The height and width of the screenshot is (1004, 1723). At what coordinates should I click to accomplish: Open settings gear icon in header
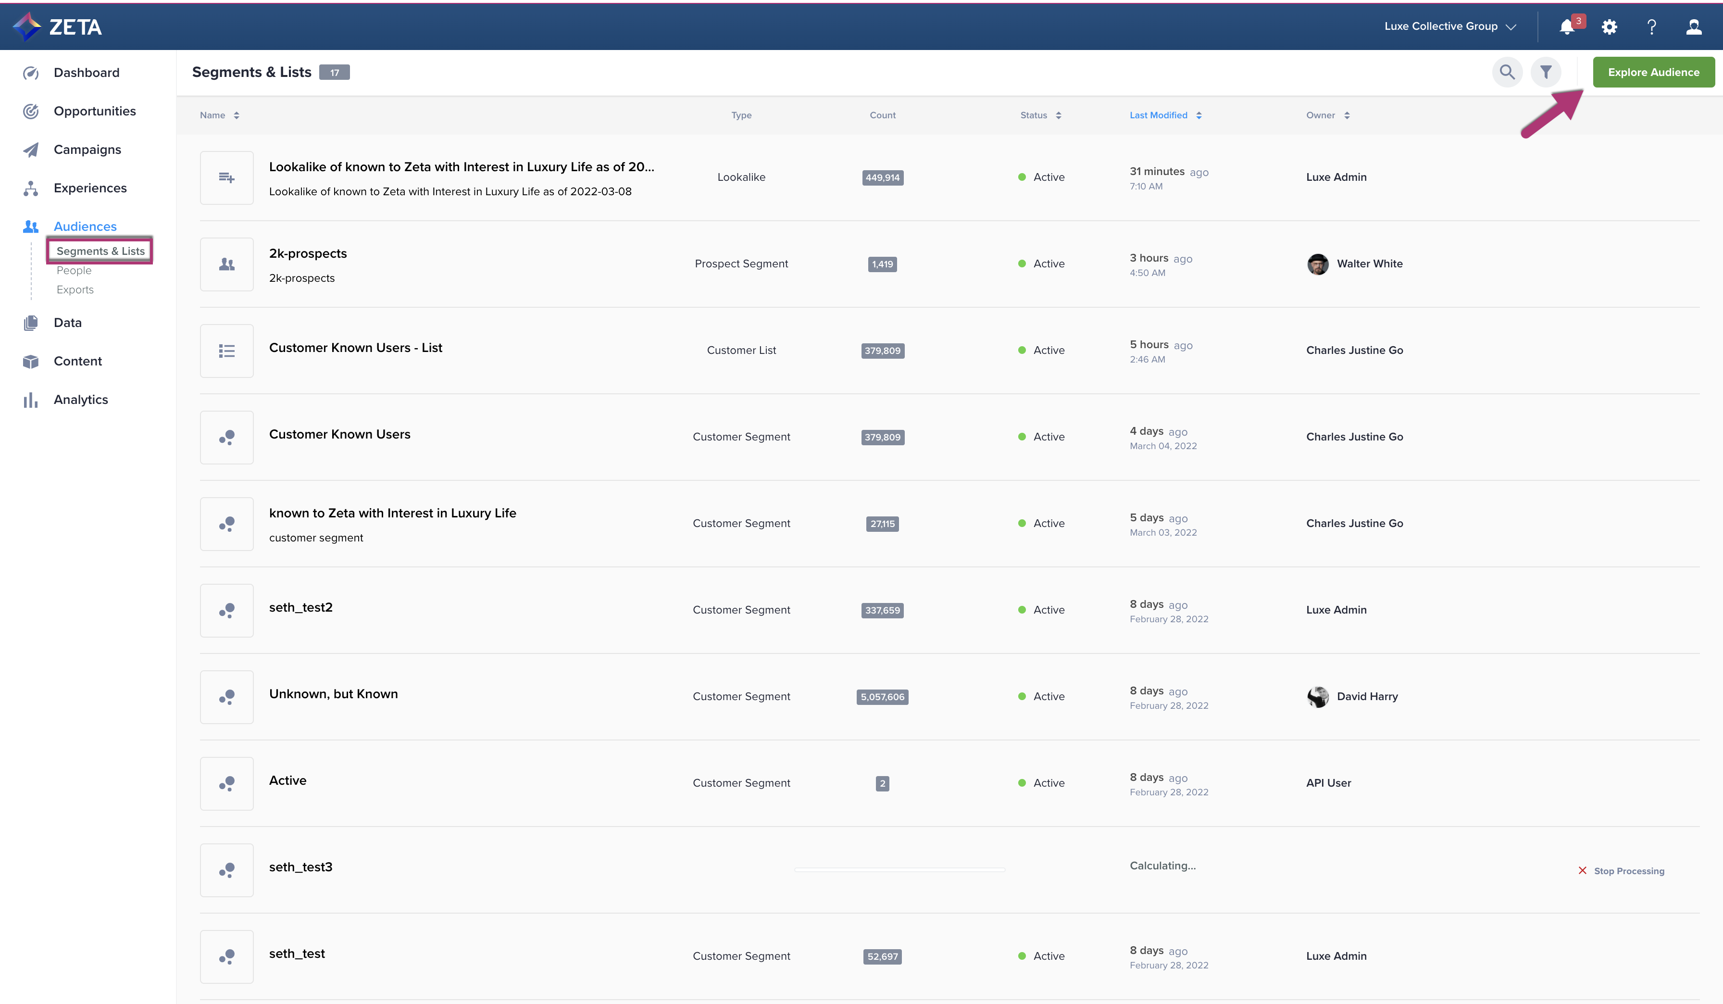click(x=1610, y=26)
